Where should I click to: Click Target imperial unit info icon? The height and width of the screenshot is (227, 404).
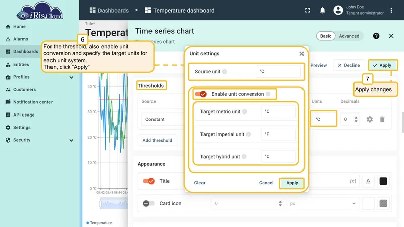[248, 134]
